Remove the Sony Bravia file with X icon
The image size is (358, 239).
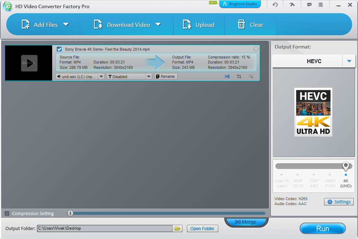[256, 49]
